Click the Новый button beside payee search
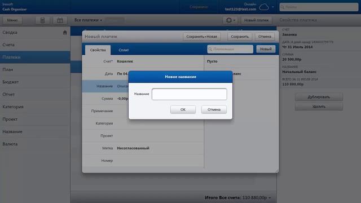 click(266, 49)
